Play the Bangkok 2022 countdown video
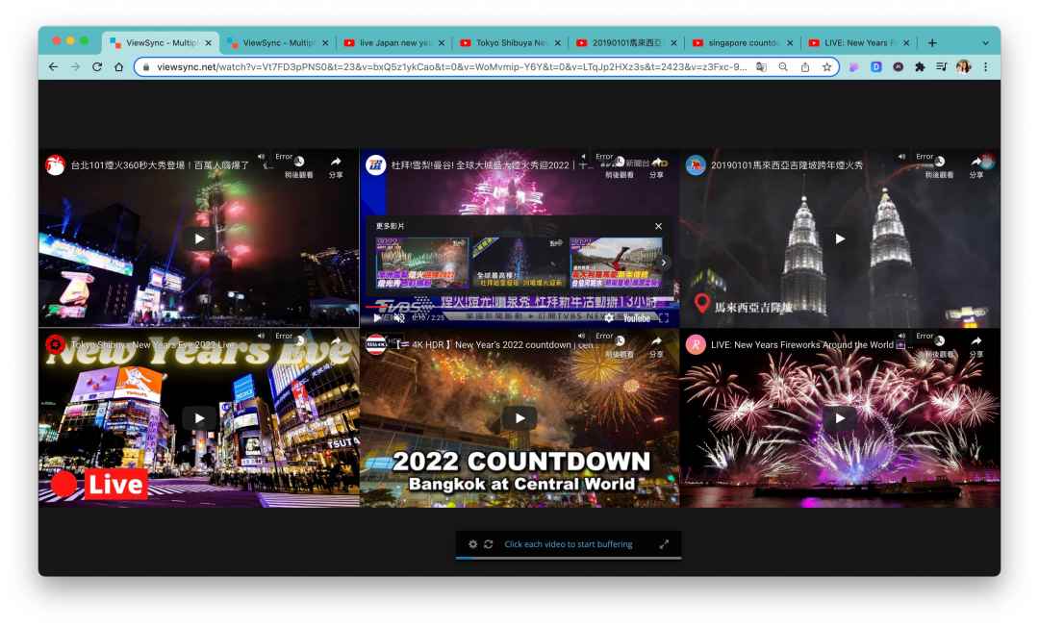The width and height of the screenshot is (1039, 627). pyautogui.click(x=519, y=418)
